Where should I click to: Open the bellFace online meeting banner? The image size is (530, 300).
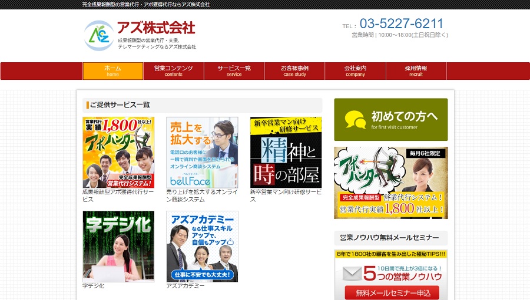click(x=202, y=152)
